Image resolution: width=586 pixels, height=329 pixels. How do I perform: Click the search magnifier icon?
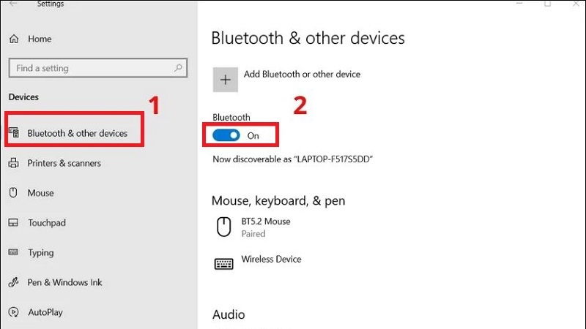pyautogui.click(x=178, y=68)
